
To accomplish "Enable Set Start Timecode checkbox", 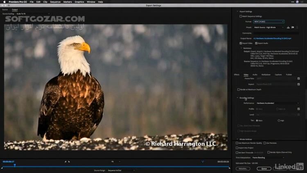I will tap(237, 153).
